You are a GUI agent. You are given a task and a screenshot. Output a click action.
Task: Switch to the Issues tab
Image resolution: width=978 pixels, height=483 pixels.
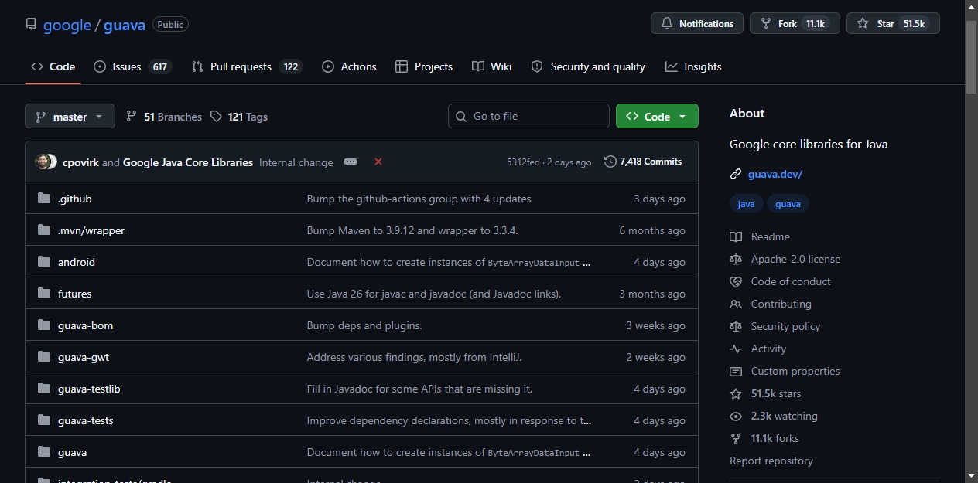pos(132,66)
